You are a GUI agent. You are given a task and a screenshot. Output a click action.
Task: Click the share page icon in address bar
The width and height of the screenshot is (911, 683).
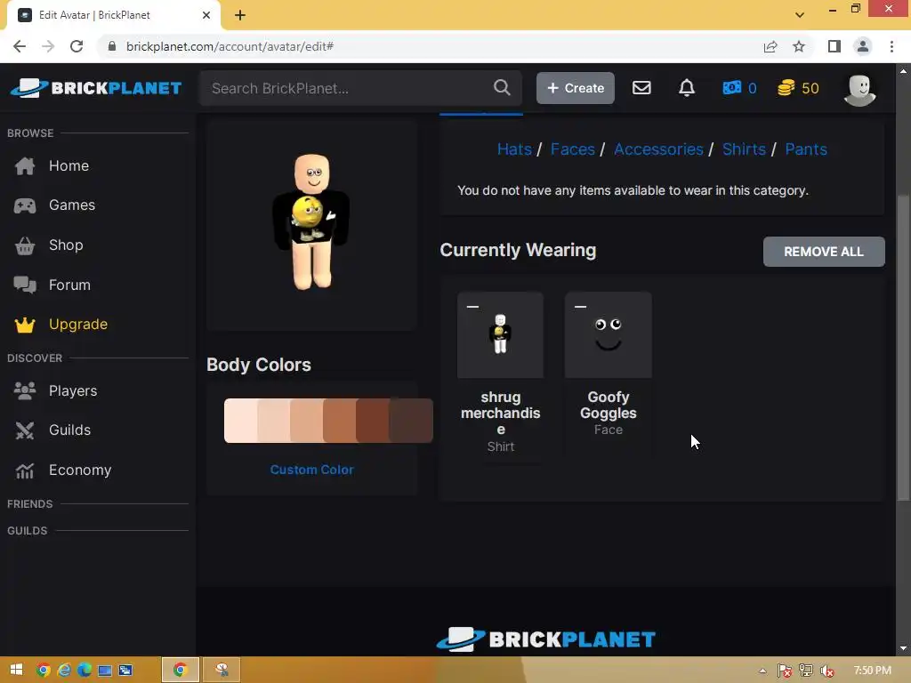tap(770, 46)
